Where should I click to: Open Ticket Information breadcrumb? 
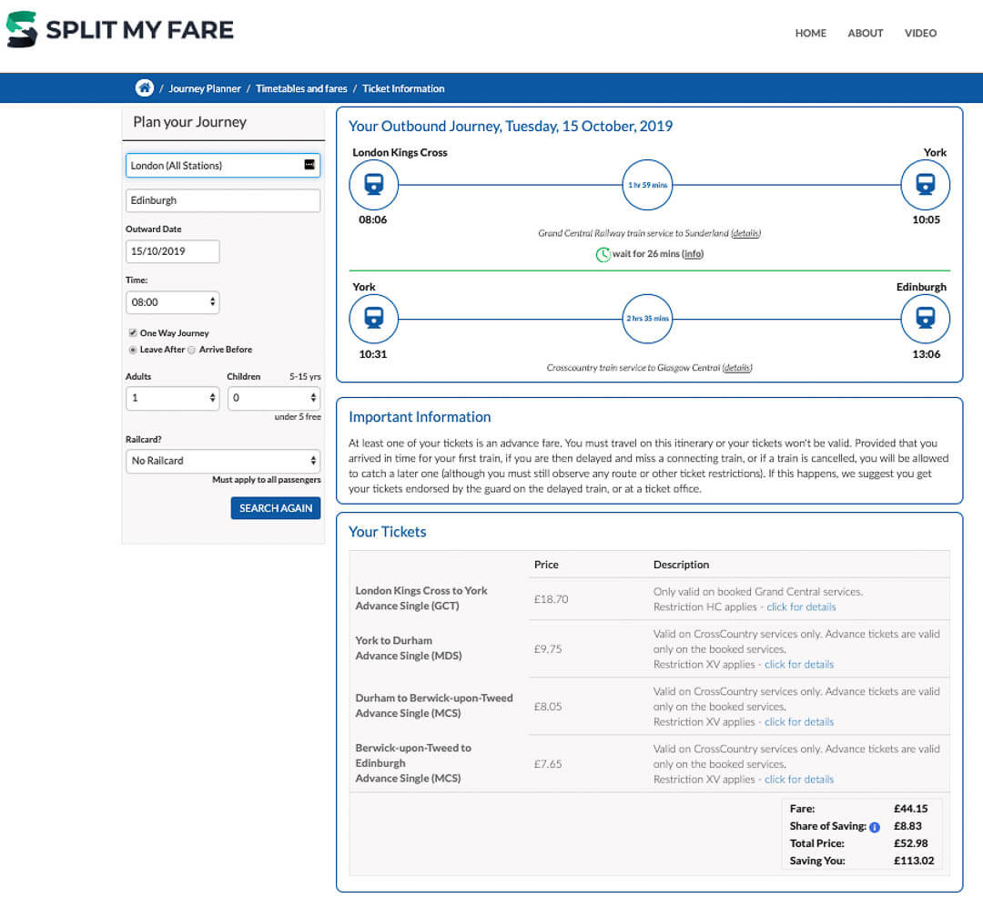click(x=403, y=88)
